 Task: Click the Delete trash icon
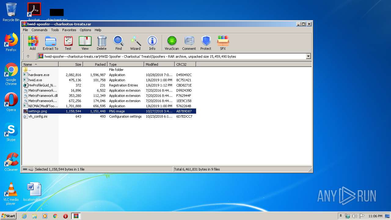pyautogui.click(x=102, y=43)
